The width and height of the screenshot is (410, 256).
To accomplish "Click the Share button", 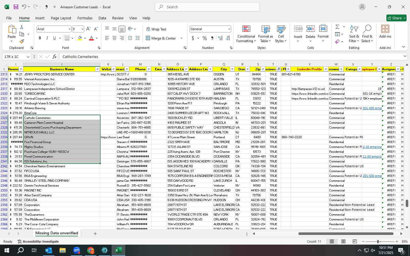I will pos(396,18).
